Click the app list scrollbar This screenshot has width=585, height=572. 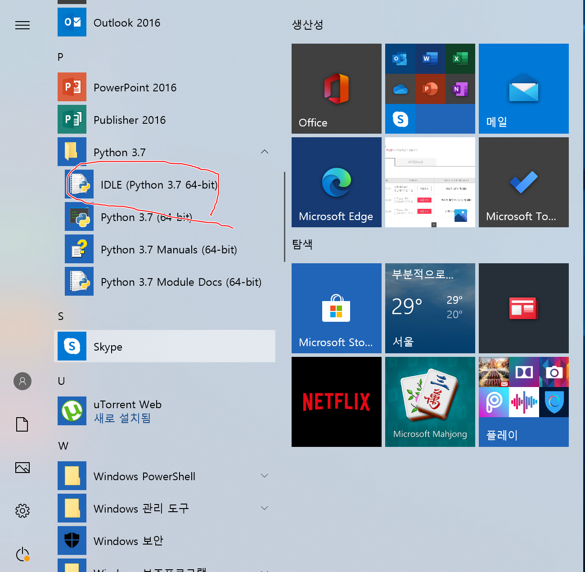point(284,216)
